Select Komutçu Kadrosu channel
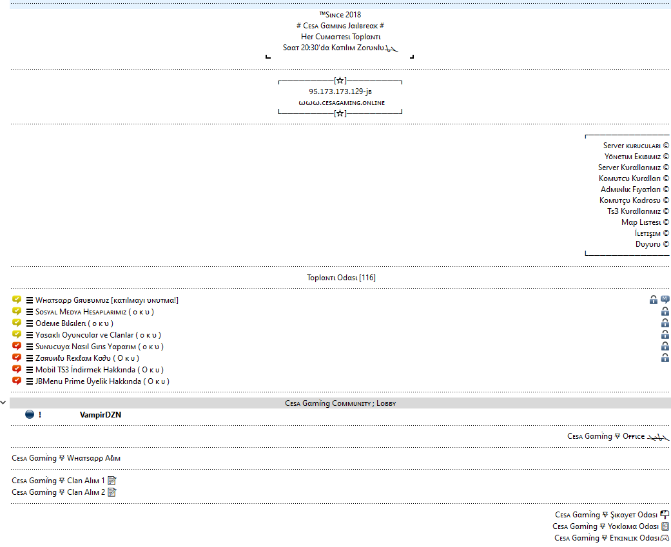 (x=634, y=200)
